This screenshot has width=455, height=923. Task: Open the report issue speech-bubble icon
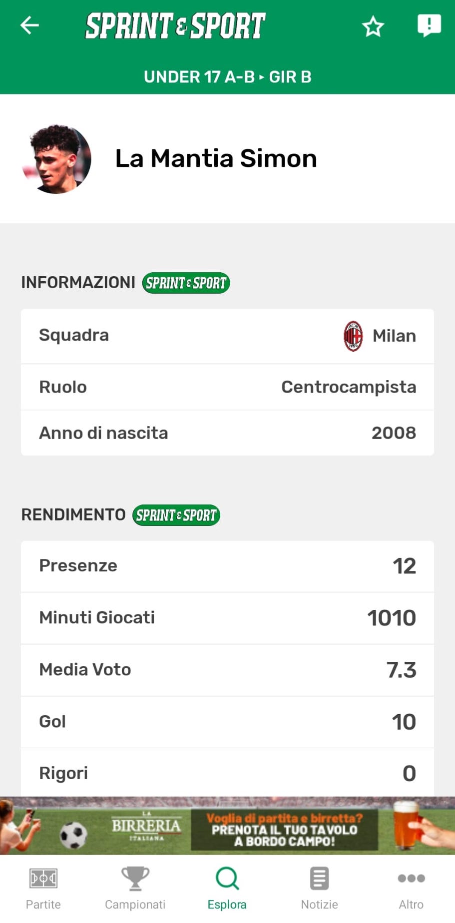[429, 25]
